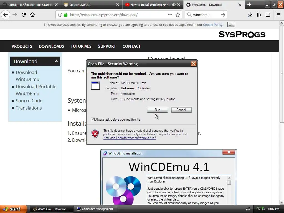
Task: Open page actions three-dot menu
Action: point(170,15)
